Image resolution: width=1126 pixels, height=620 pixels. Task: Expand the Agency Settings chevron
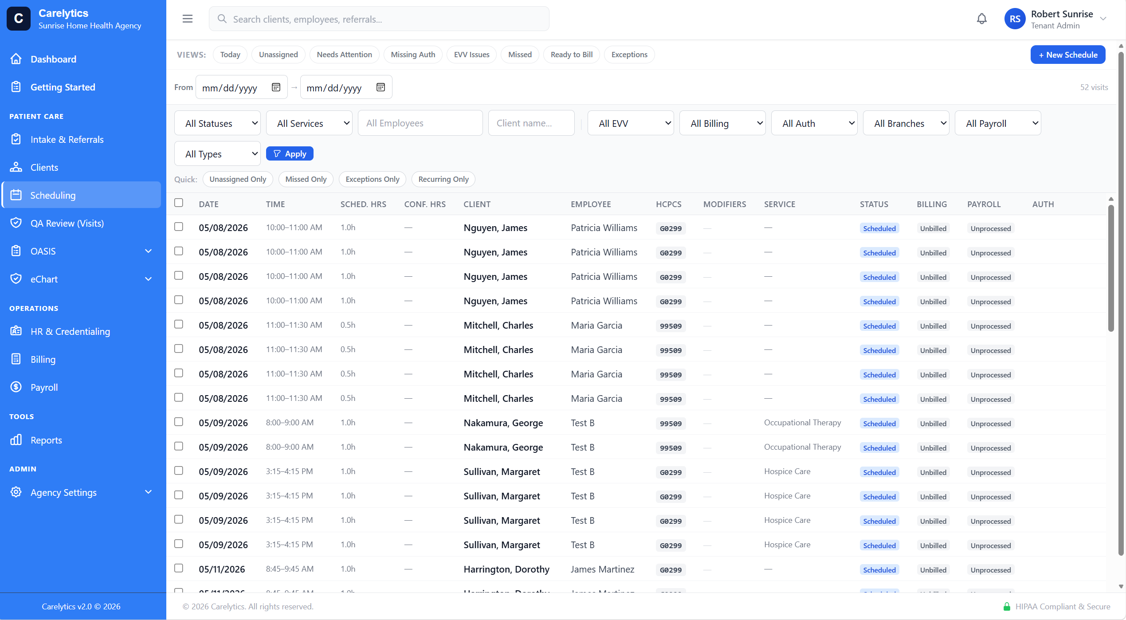(x=149, y=492)
